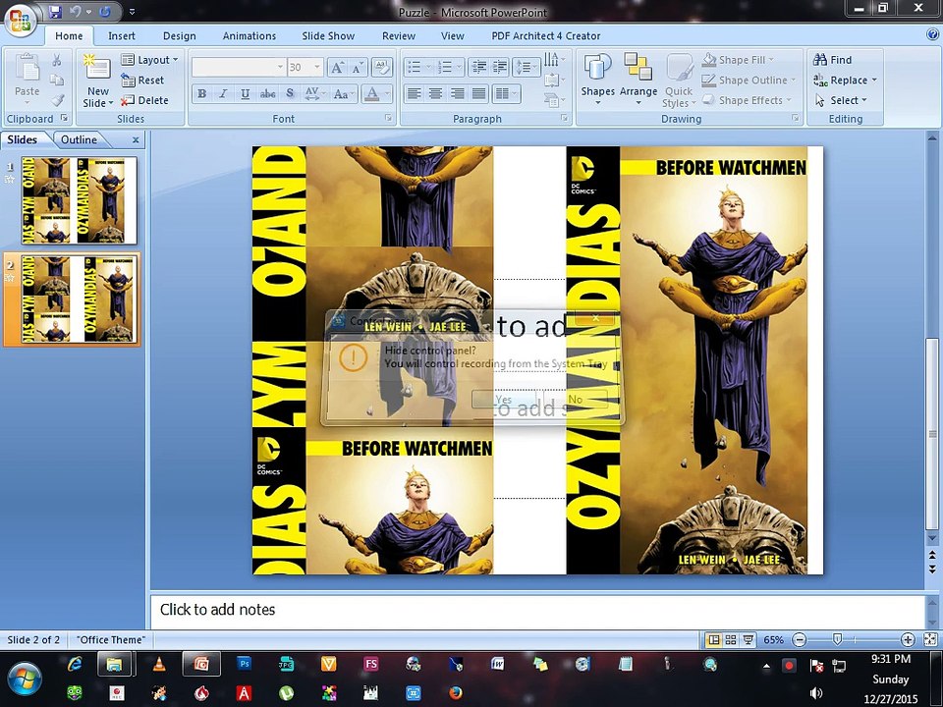Open the Select dropdown in Editing
943x707 pixels.
841,100
